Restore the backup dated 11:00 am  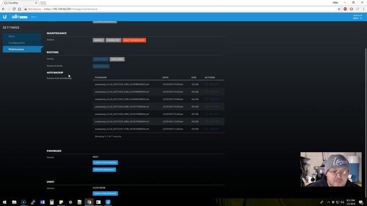[212, 129]
